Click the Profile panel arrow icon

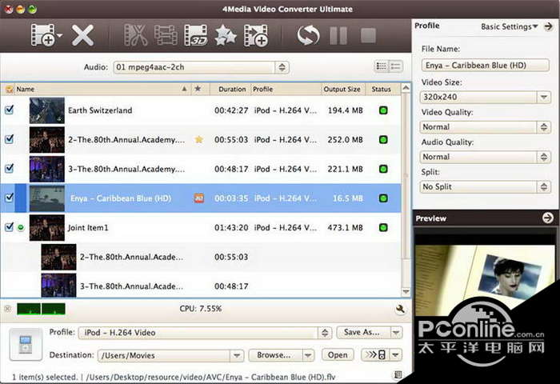click(549, 26)
